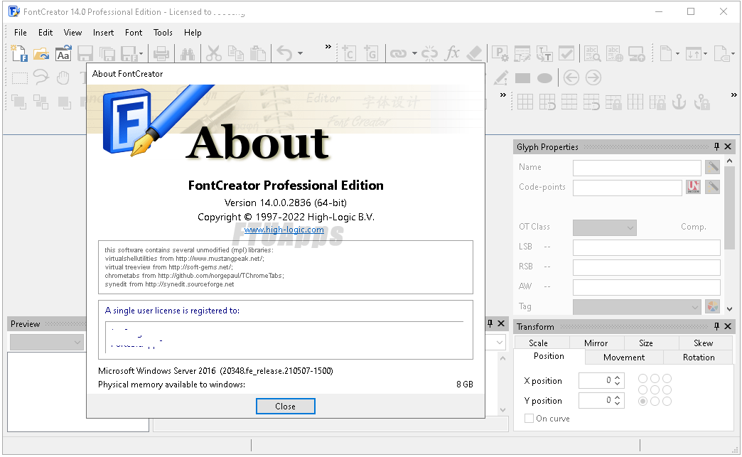Open the Tools menu
742x457 pixels.
[x=163, y=33]
